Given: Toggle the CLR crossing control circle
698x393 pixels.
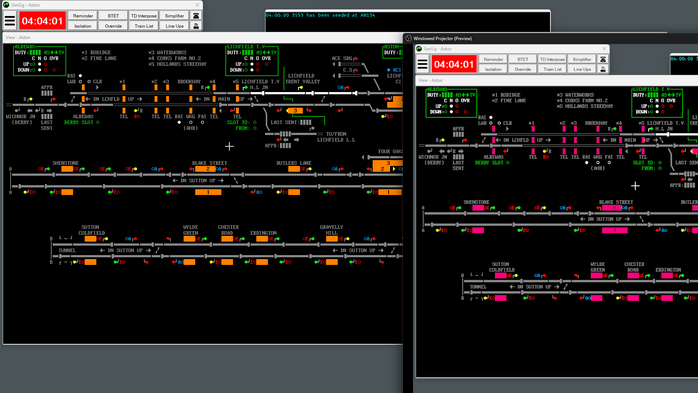Looking at the screenshot, I should click(x=89, y=82).
